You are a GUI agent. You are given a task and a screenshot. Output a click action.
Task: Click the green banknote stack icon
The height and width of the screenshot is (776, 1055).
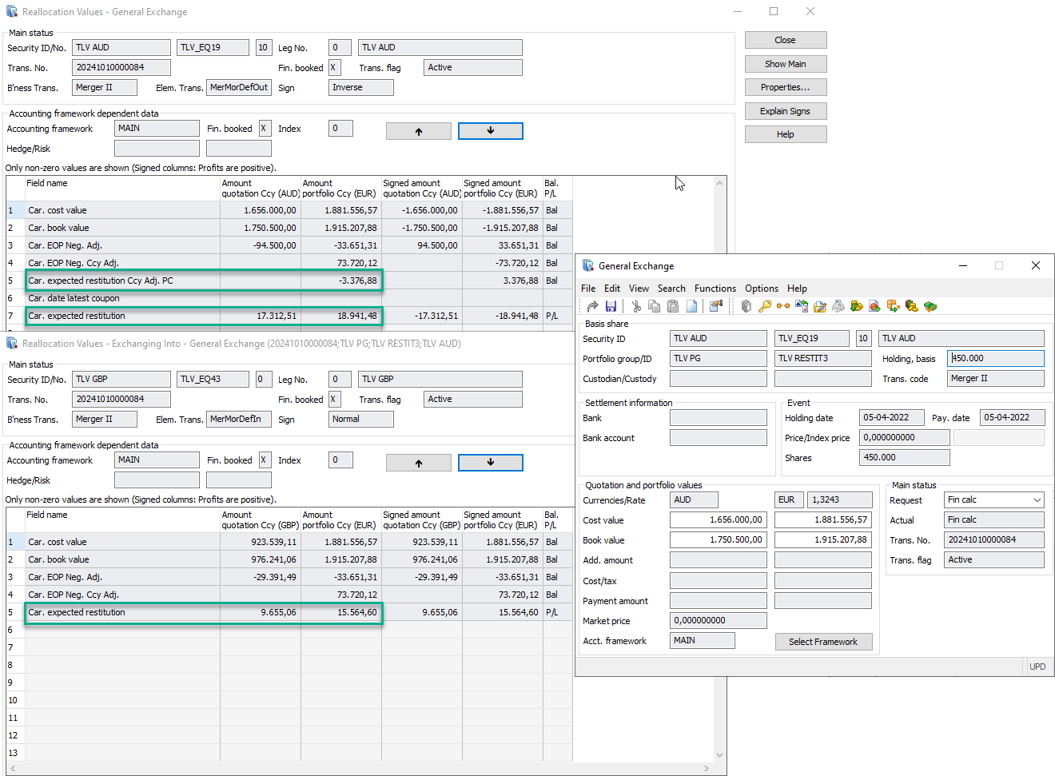[x=930, y=306]
